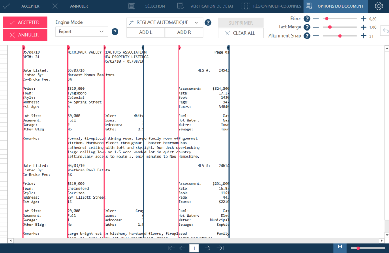This screenshot has width=389, height=253.
Task: Click the Text Merge help icon
Action: (307, 27)
